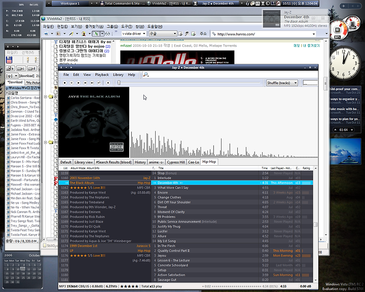
Task: Click the binoculars icon in the WebMa2 toolbar
Action: pyautogui.click(x=107, y=34)
